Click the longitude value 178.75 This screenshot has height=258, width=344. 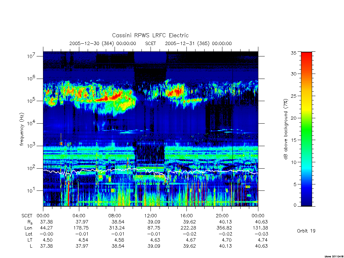click(81, 228)
